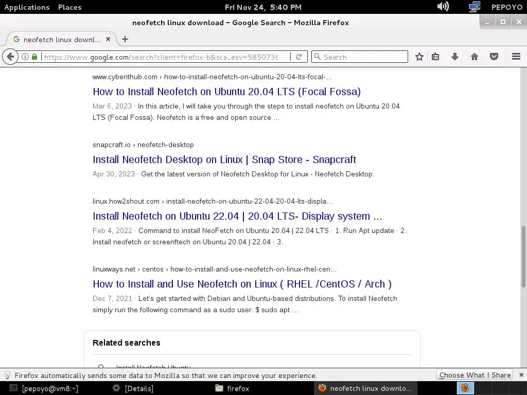Click the Mar 6, 2023 result date
527x395 pixels.
point(112,106)
